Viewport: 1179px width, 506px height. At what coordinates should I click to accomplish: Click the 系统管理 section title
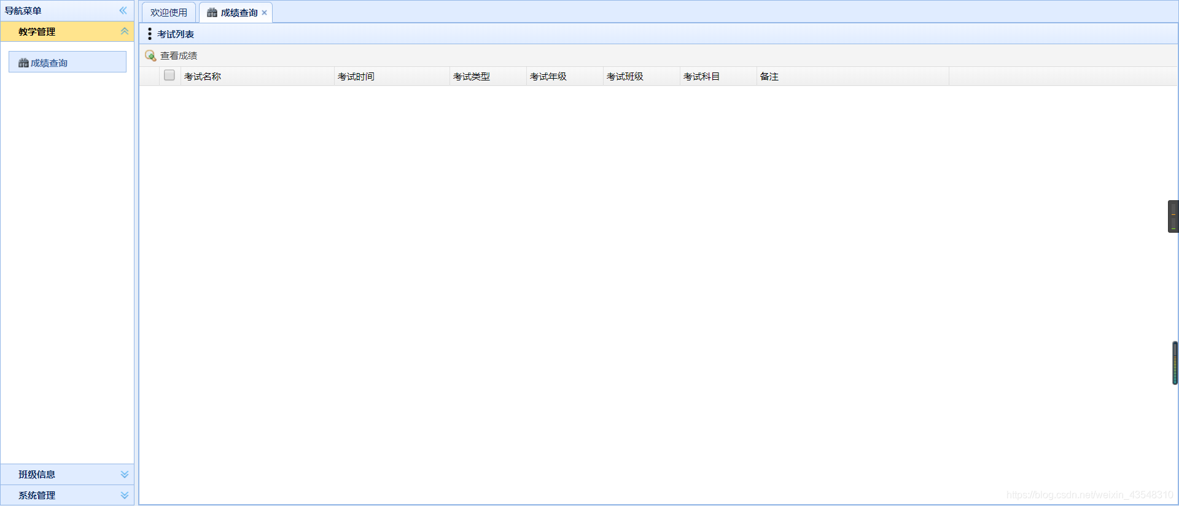pos(37,495)
